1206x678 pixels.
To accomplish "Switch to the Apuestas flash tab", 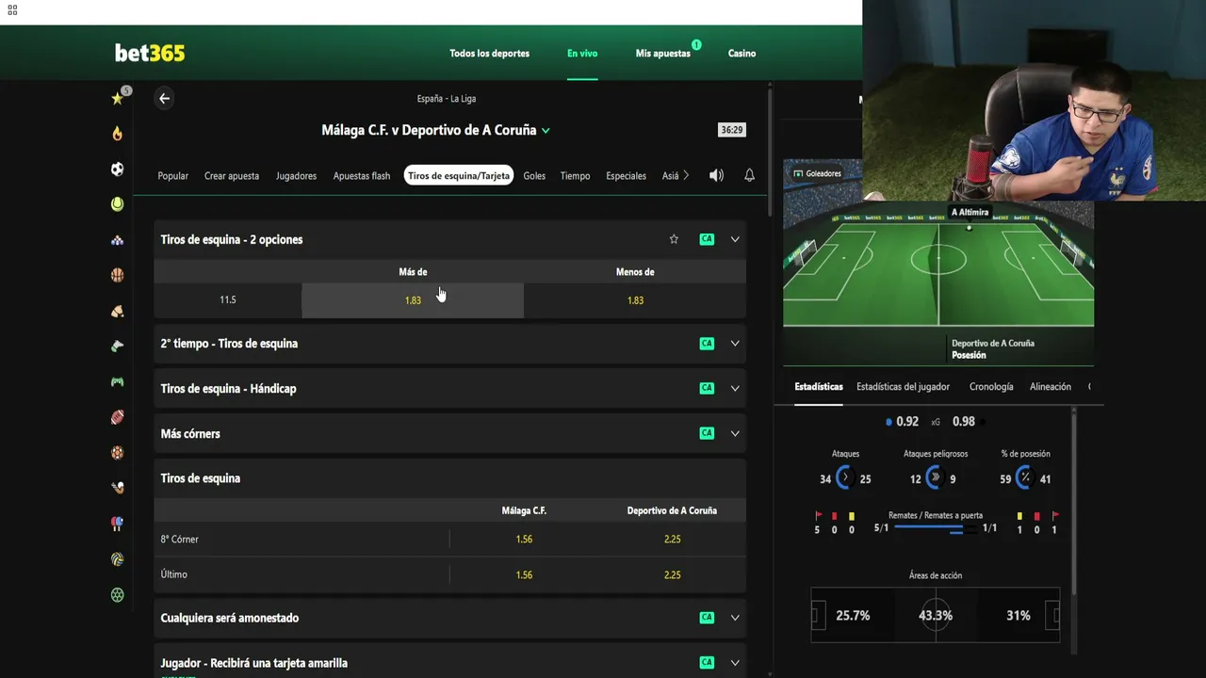I will [361, 176].
